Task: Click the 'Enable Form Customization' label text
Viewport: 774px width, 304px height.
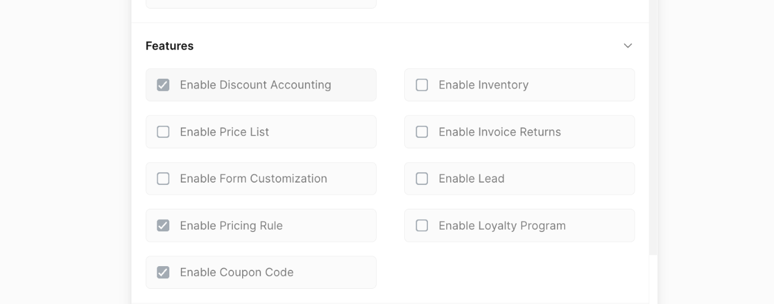Action: 253,179
